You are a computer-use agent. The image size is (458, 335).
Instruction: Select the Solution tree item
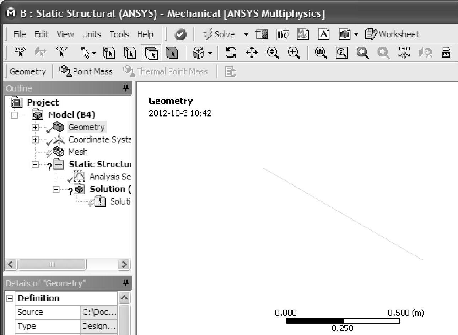click(x=111, y=189)
